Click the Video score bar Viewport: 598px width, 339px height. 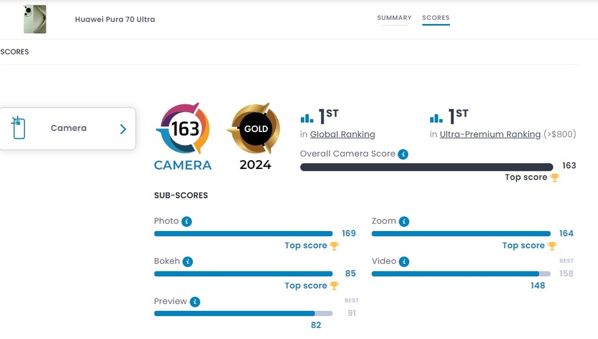[x=461, y=274]
